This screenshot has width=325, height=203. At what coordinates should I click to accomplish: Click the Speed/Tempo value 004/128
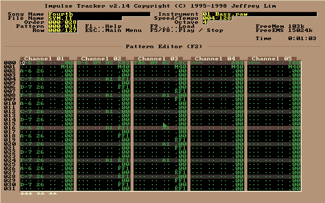tap(217, 18)
